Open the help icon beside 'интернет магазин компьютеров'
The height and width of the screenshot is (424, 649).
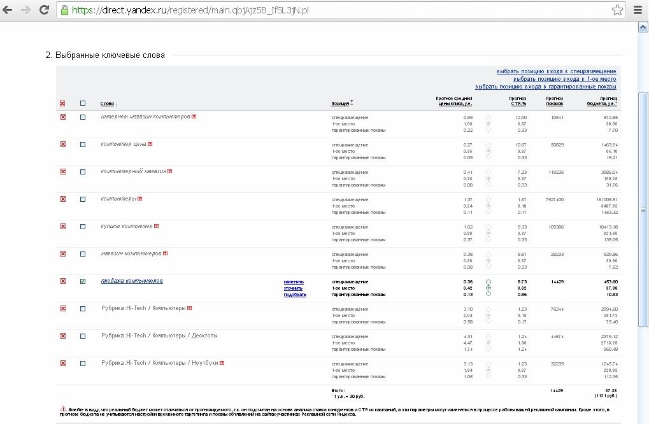point(194,117)
